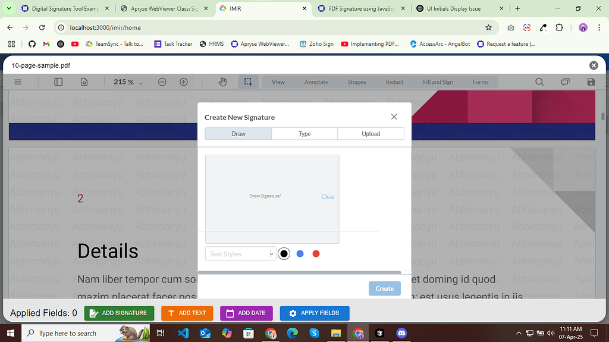Image resolution: width=609 pixels, height=342 pixels.
Task: Click the Clear link in signature area
Action: pos(328,197)
